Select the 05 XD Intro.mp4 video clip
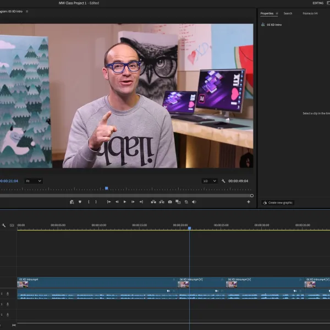The width and height of the screenshot is (330, 330). [x=97, y=283]
